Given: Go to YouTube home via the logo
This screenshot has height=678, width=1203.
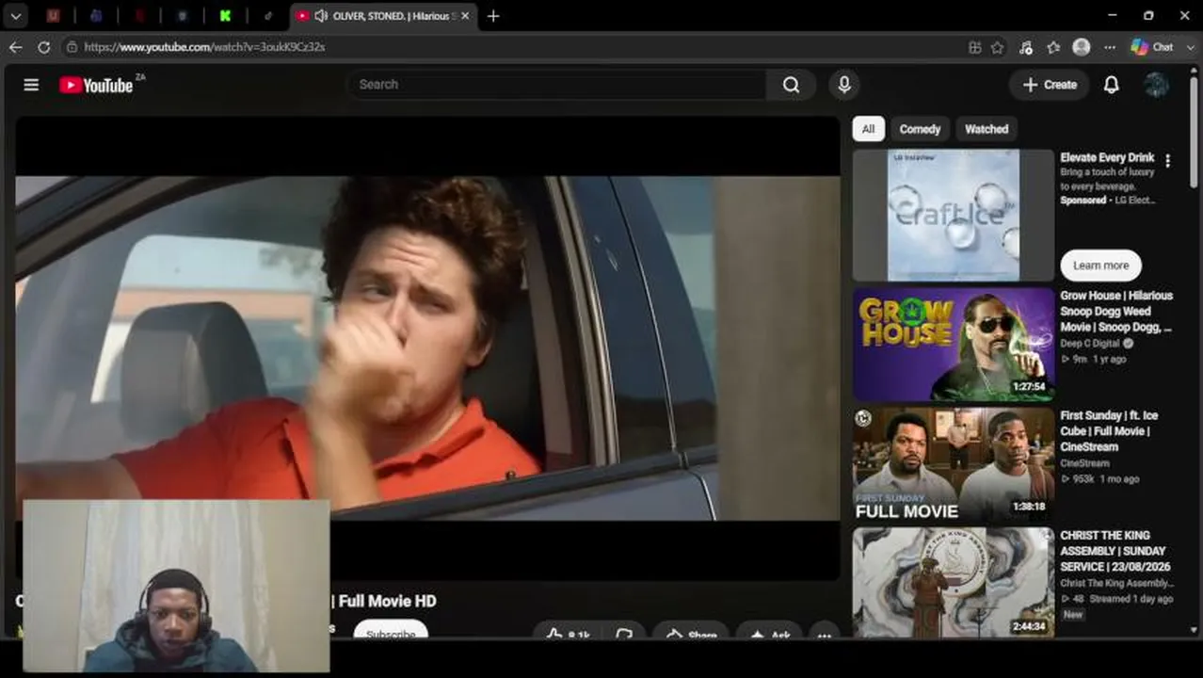Looking at the screenshot, I should [x=96, y=85].
